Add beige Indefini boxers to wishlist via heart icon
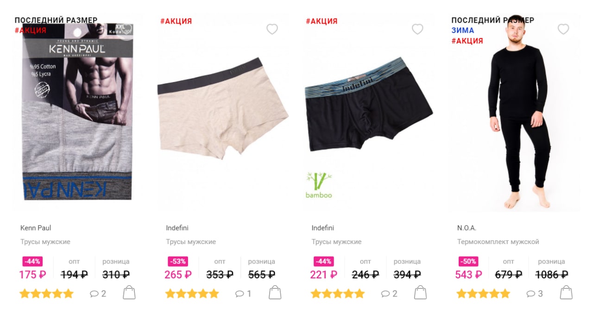 [x=272, y=29]
